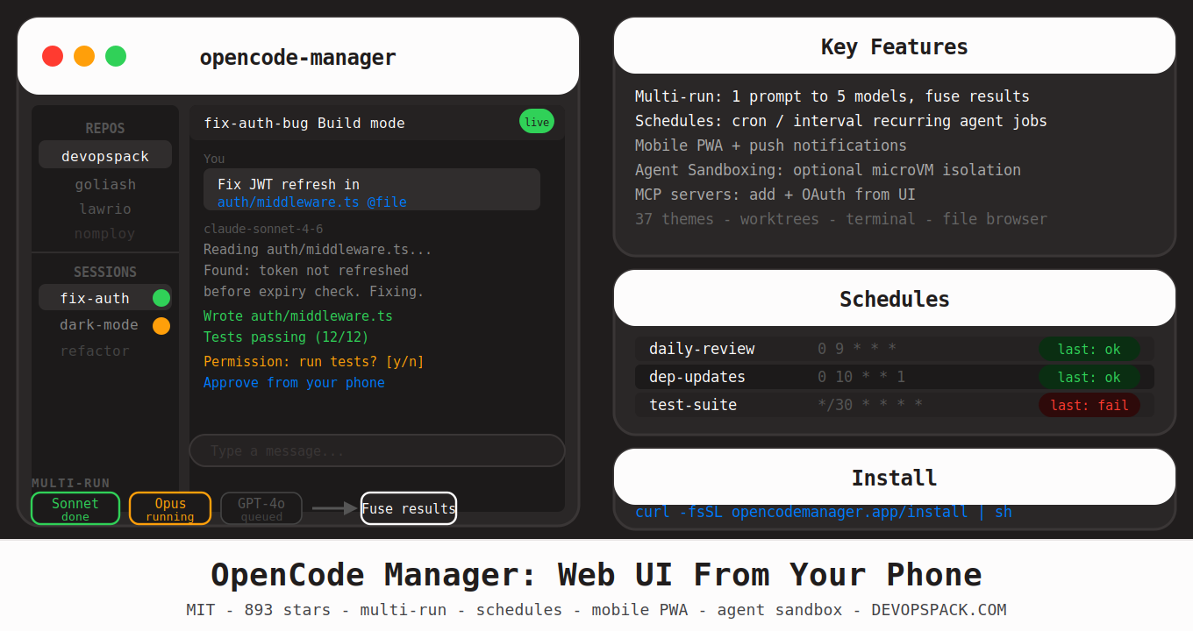Screen dimensions: 1193x631
Task: Click the 37 themes - worktrees line
Action: [841, 219]
